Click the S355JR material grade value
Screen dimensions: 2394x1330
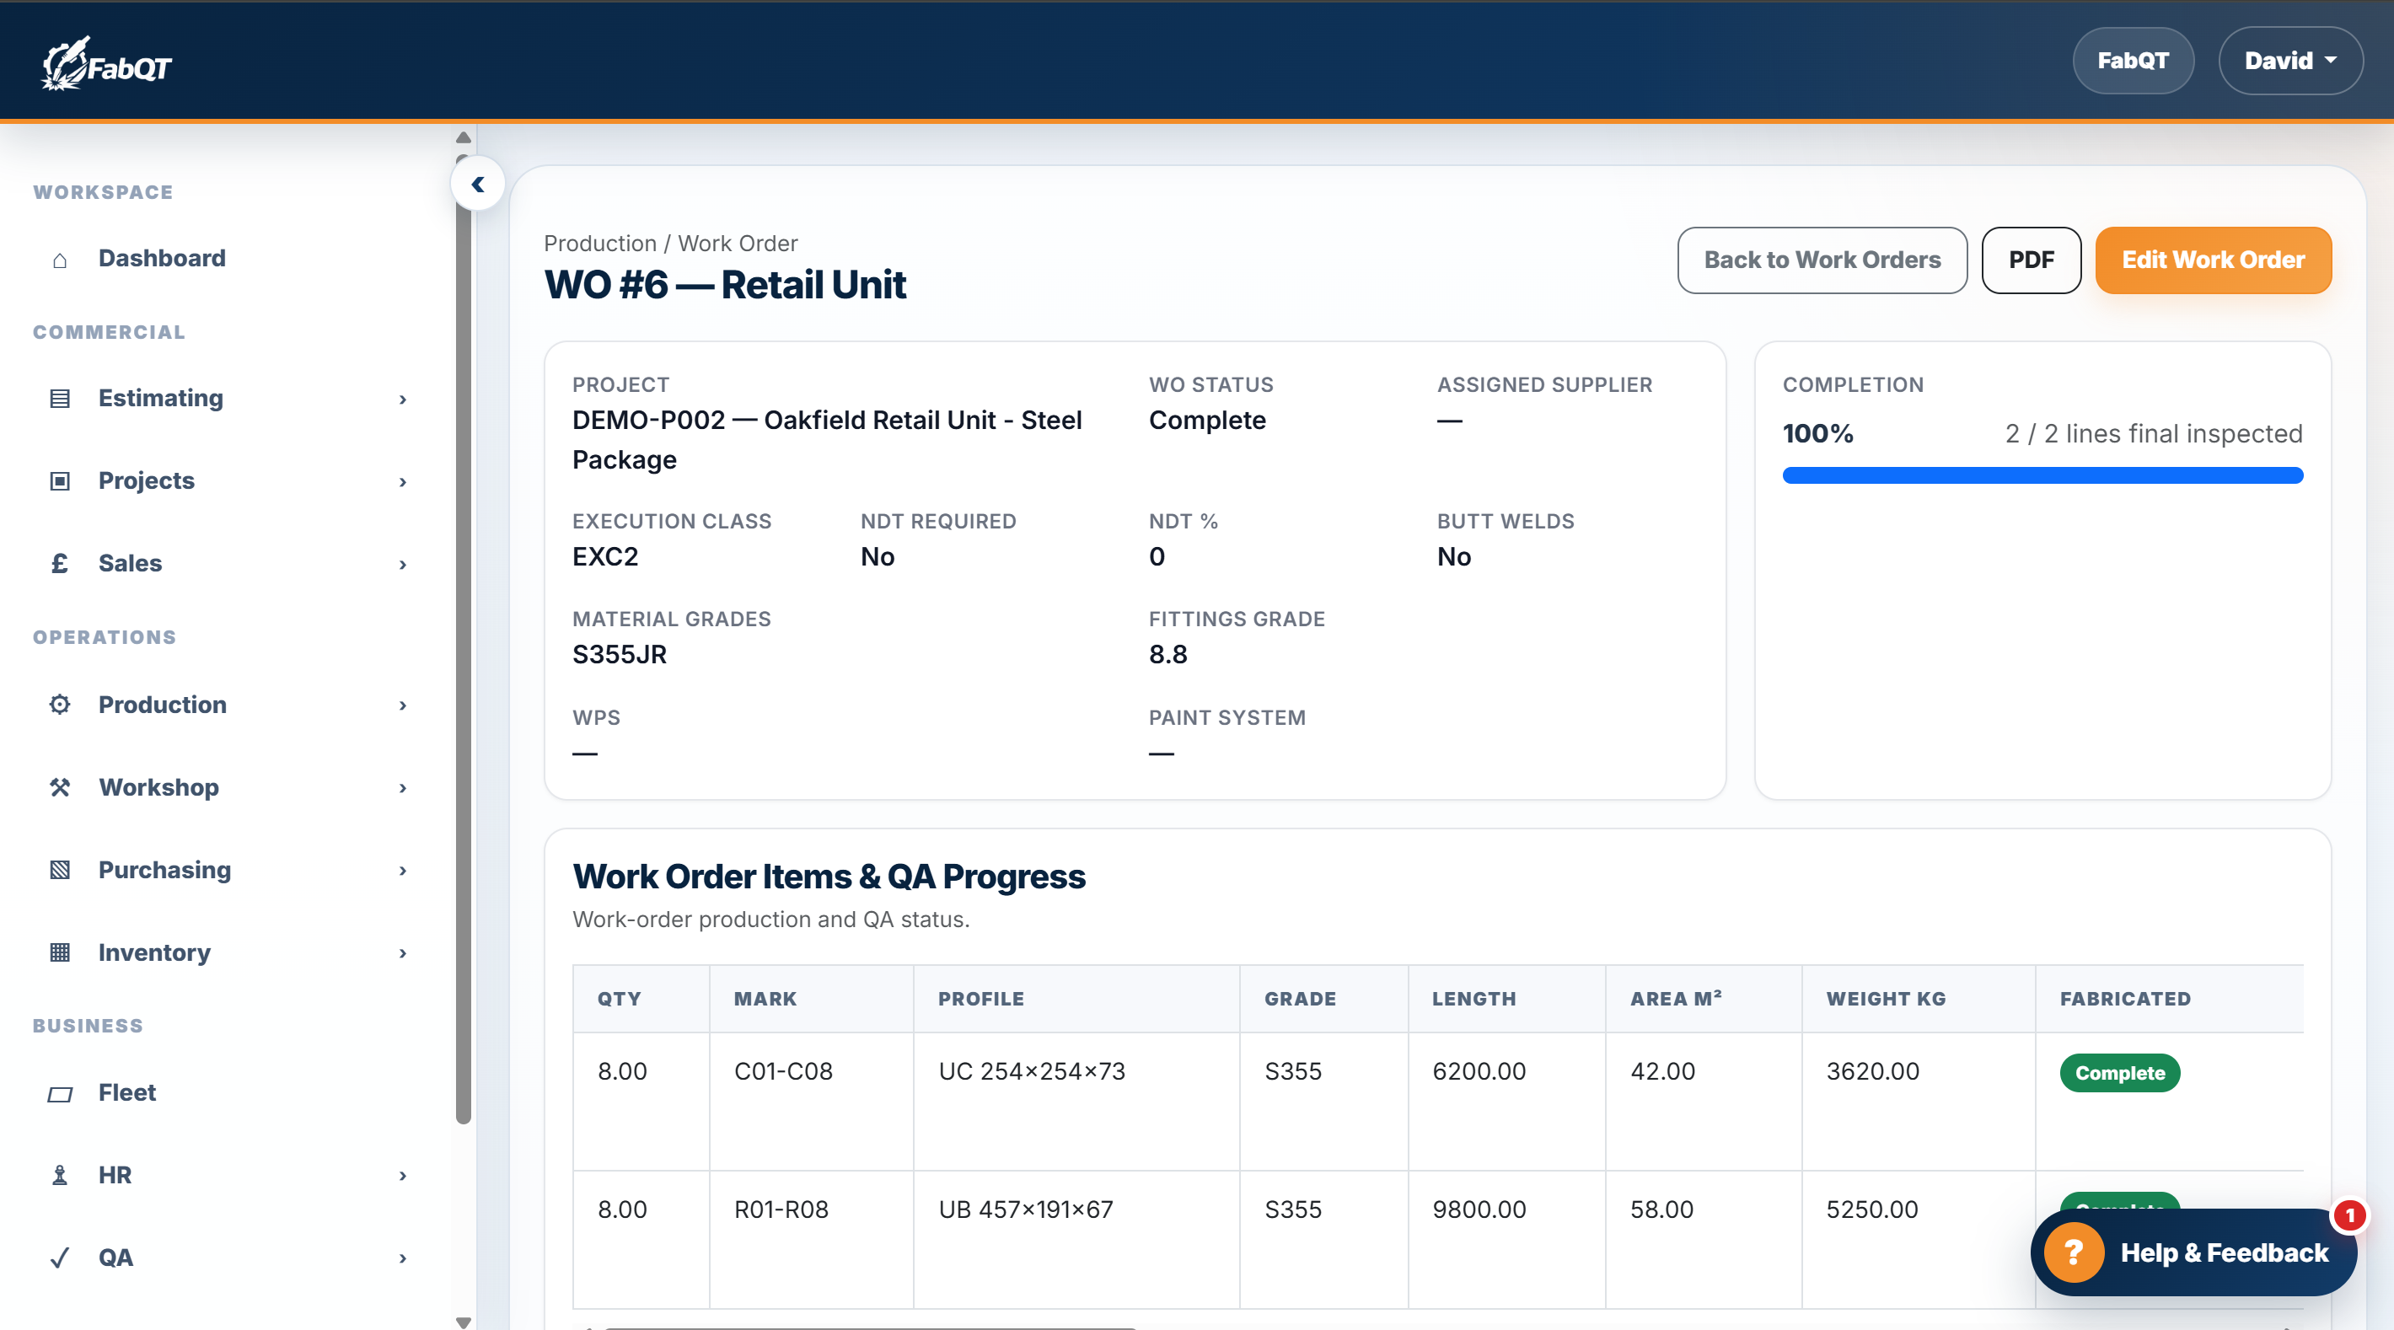click(619, 655)
